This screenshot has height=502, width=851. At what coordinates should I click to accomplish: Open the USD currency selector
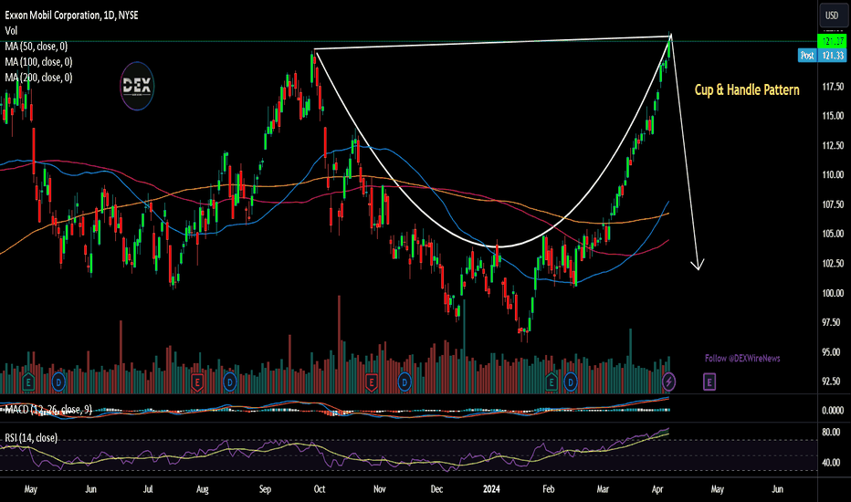tap(833, 16)
